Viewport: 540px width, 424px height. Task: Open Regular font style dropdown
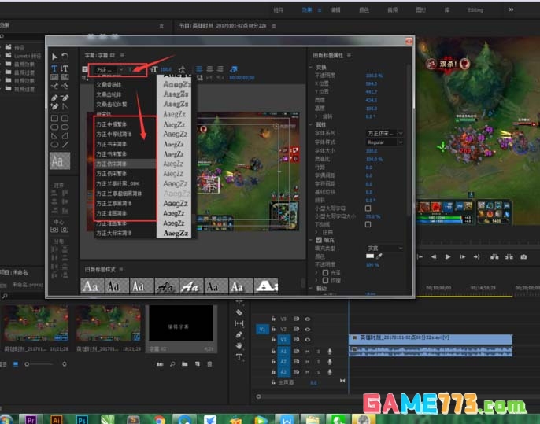pyautogui.click(x=384, y=142)
